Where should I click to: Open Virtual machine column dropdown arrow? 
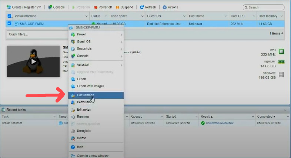(86, 16)
